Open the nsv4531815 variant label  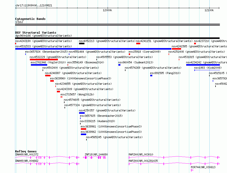pos(203,57)
